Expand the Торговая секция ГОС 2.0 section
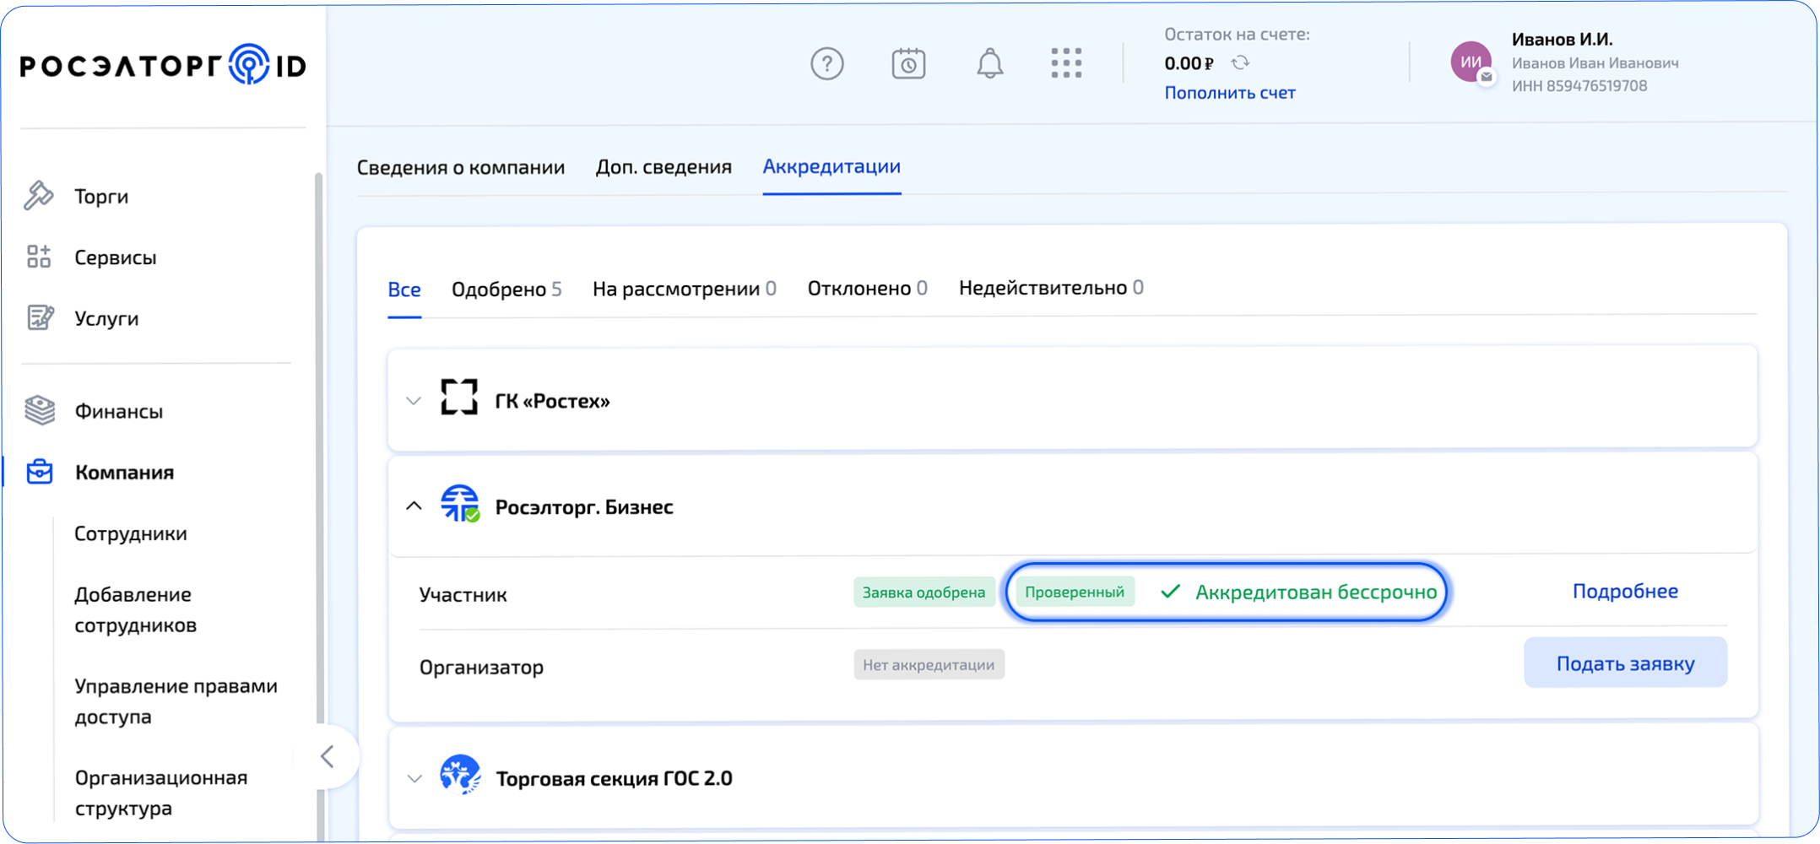Viewport: 1820px width, 844px height. (414, 778)
